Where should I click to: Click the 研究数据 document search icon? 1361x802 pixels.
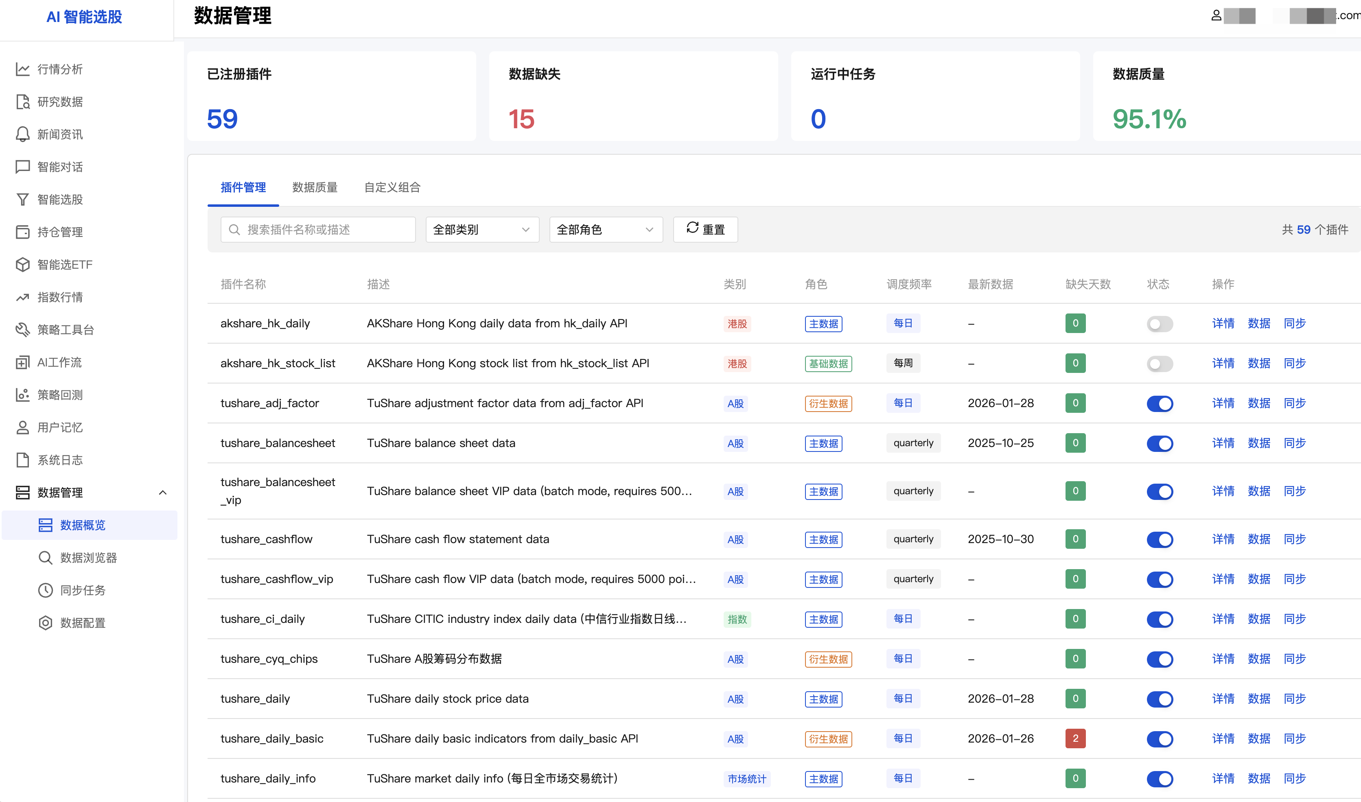tap(23, 102)
